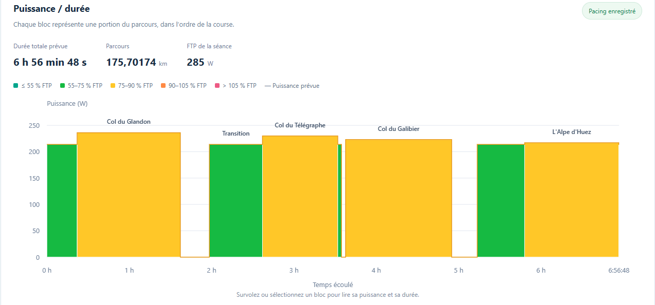Click the FTP value 285 W
This screenshot has height=305, width=655.
click(200, 62)
